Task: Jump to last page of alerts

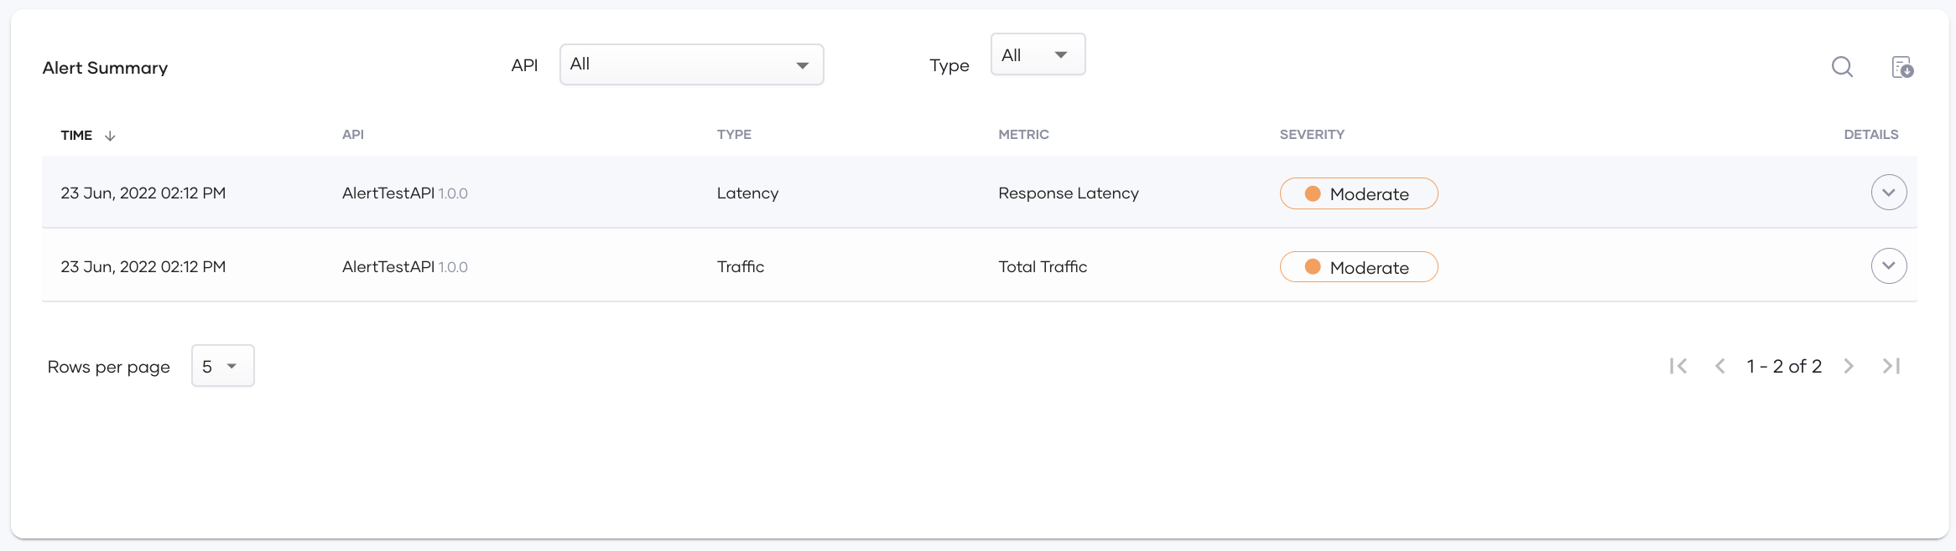Action: click(x=1891, y=366)
